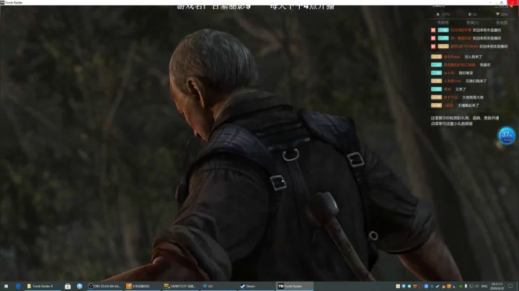
Task: Click the orange square tray icon
Action: pyautogui.click(x=449, y=287)
